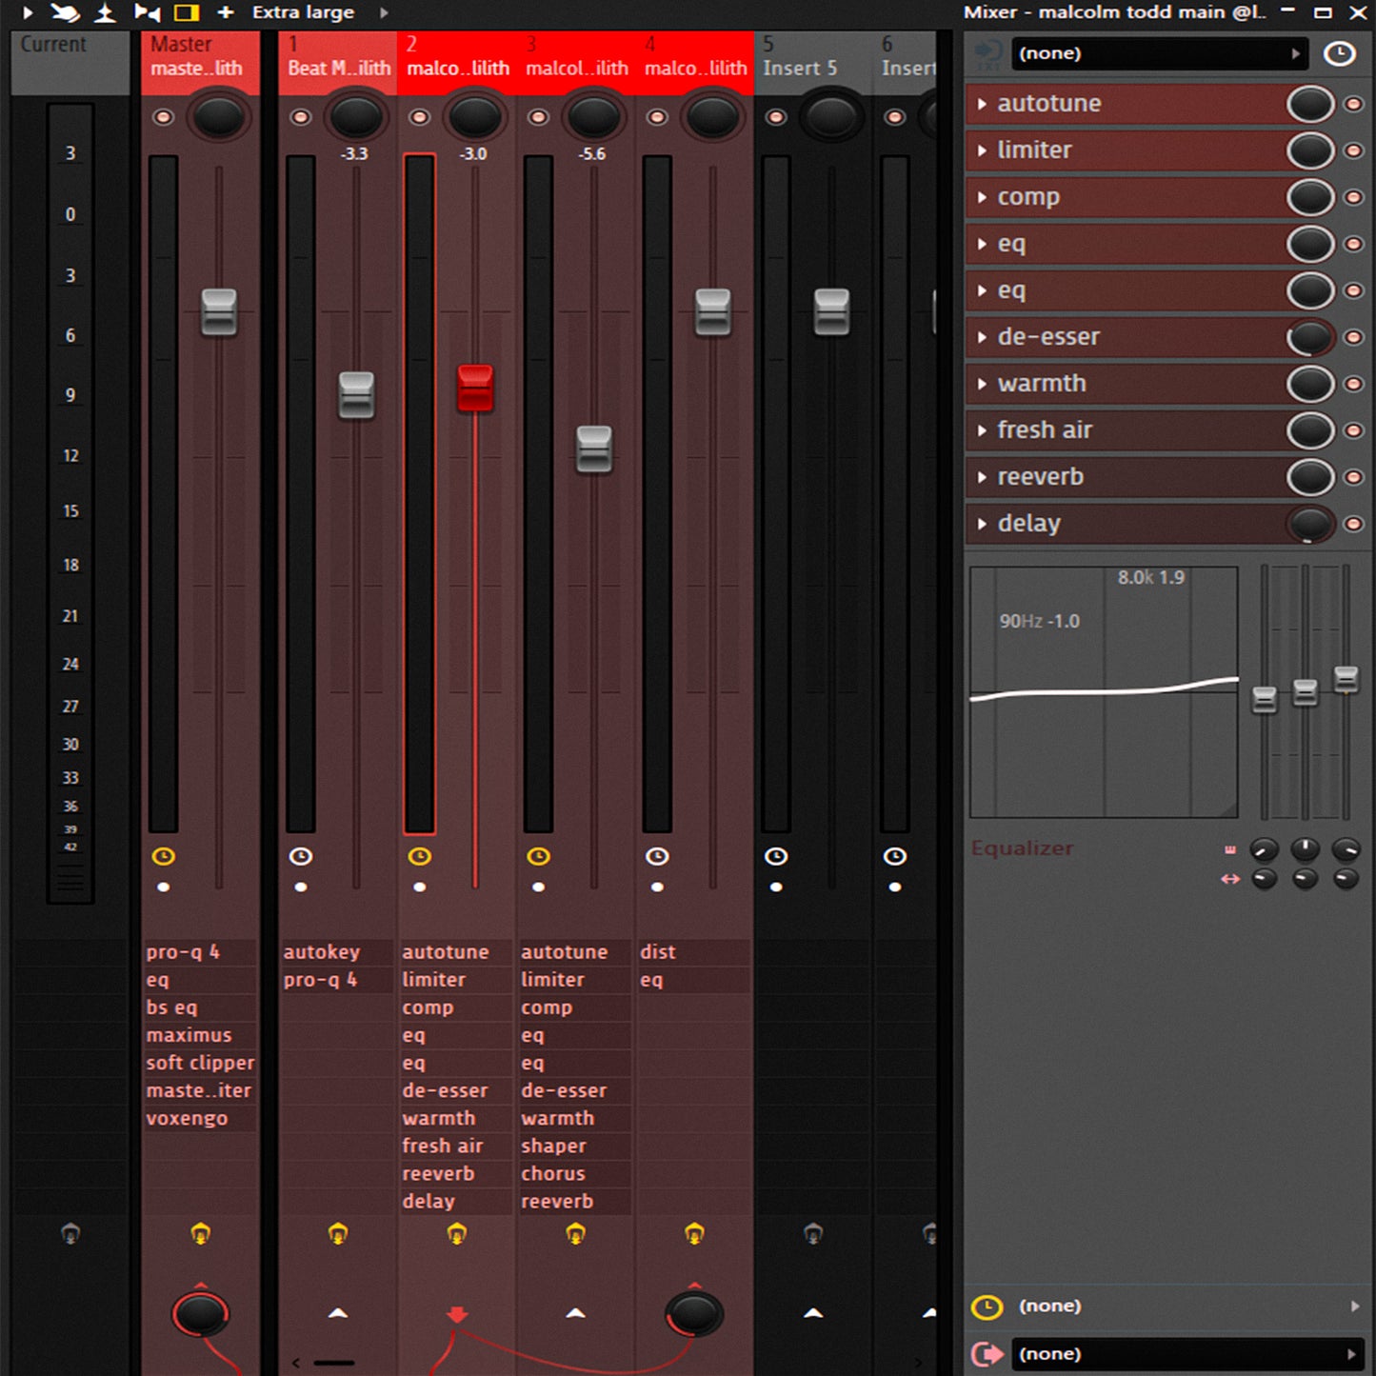Screen dimensions: 1376x1376
Task: Expand the fresh air slot menu arrow
Action: [982, 430]
